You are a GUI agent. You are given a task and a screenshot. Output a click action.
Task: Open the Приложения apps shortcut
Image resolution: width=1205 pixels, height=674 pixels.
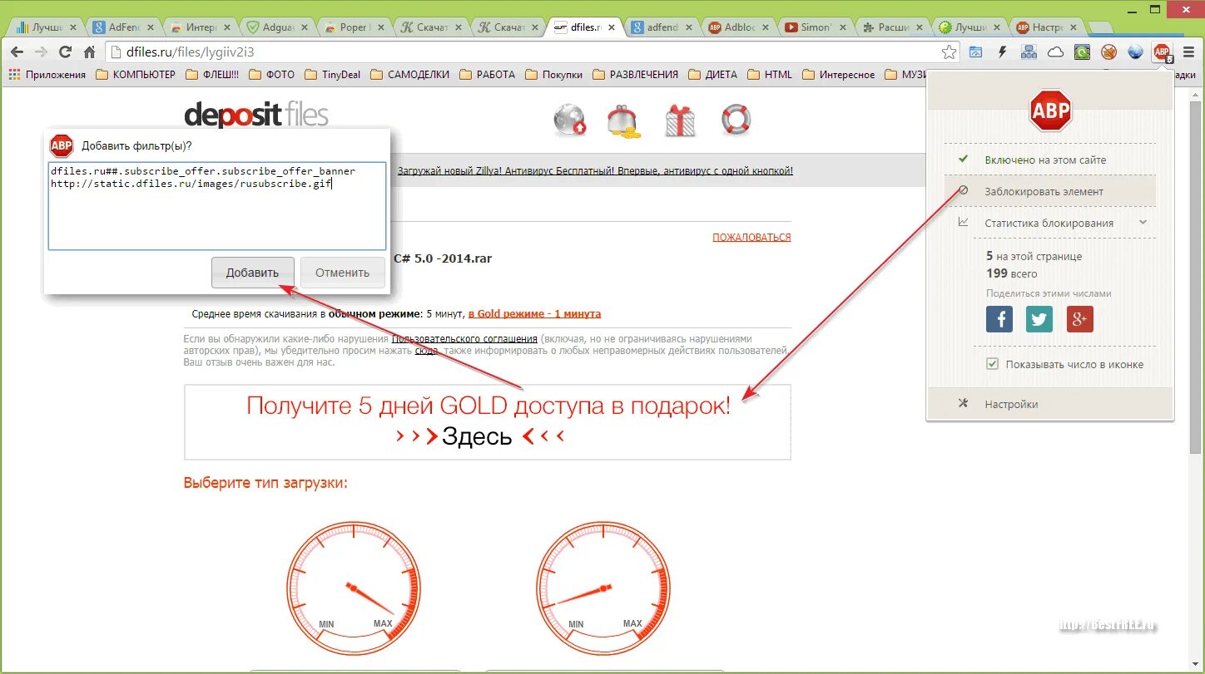pos(47,75)
